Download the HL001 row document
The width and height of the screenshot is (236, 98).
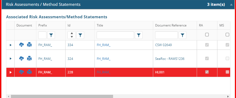[22, 72]
